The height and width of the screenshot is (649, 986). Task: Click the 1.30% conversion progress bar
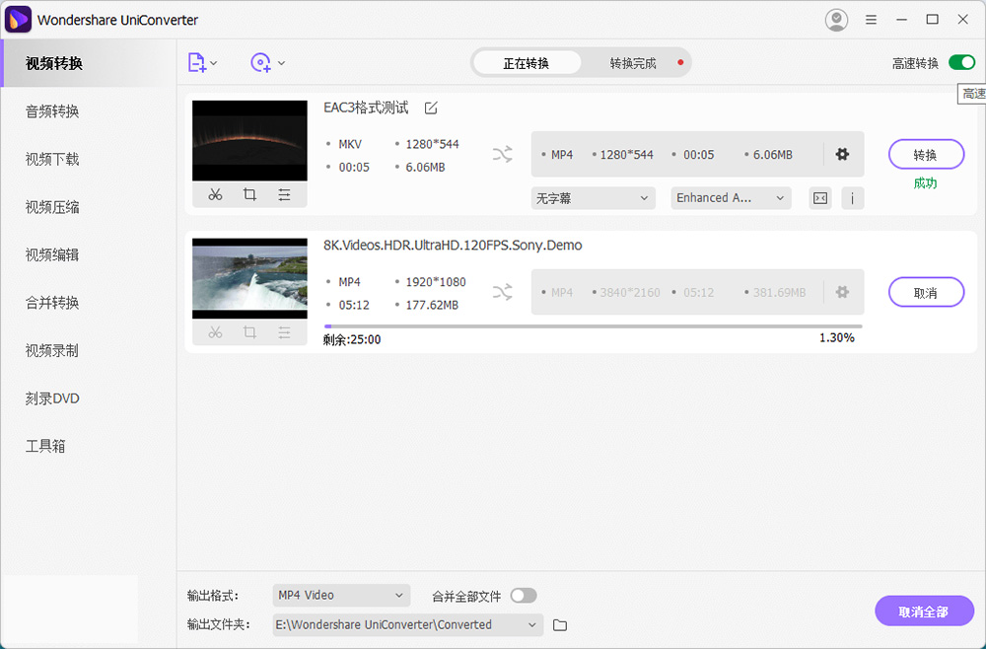592,324
